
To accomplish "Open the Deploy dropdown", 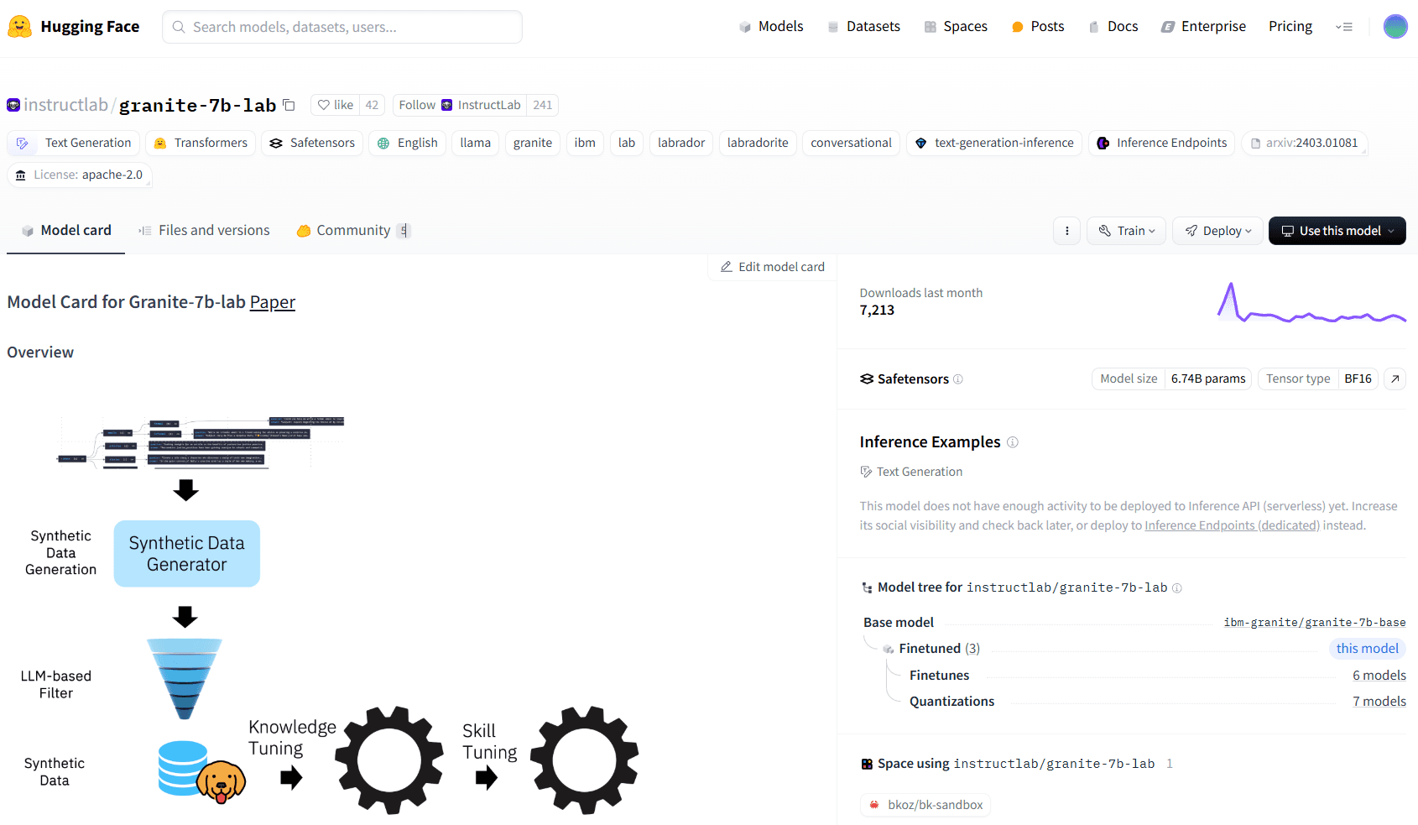I will [1217, 231].
